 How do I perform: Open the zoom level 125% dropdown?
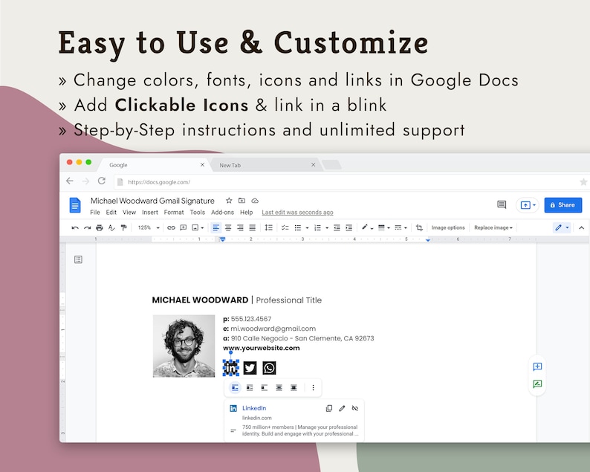pos(149,227)
